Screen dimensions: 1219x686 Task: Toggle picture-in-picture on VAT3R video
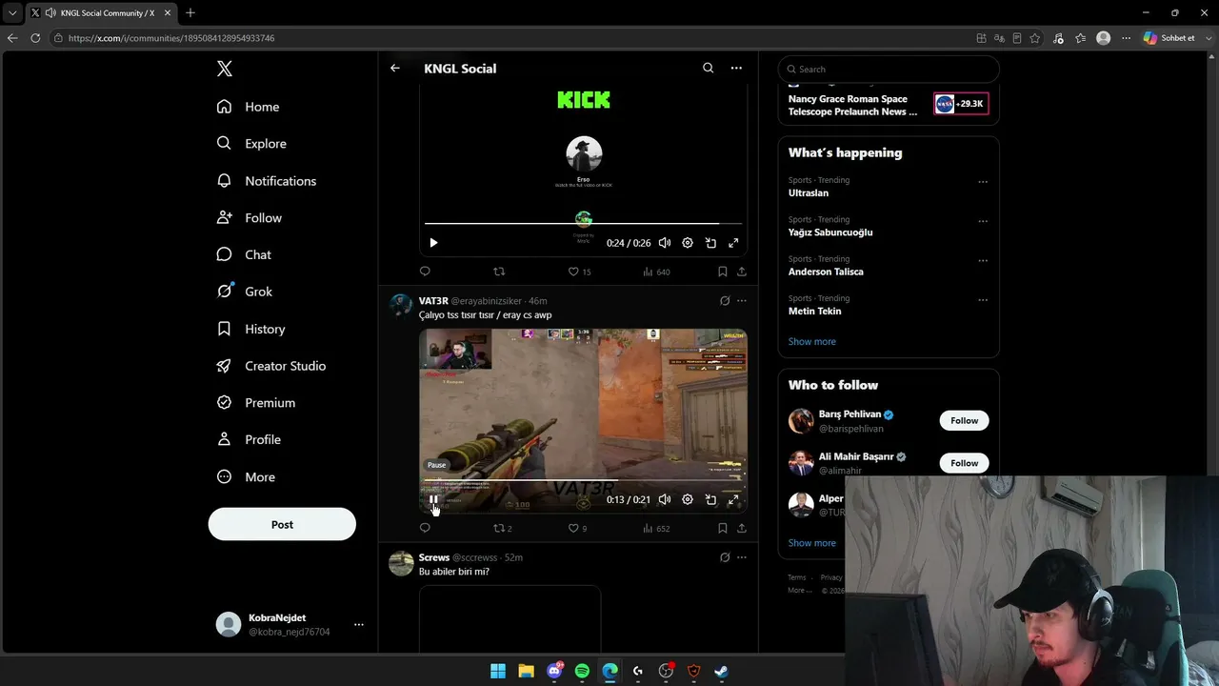click(710, 499)
